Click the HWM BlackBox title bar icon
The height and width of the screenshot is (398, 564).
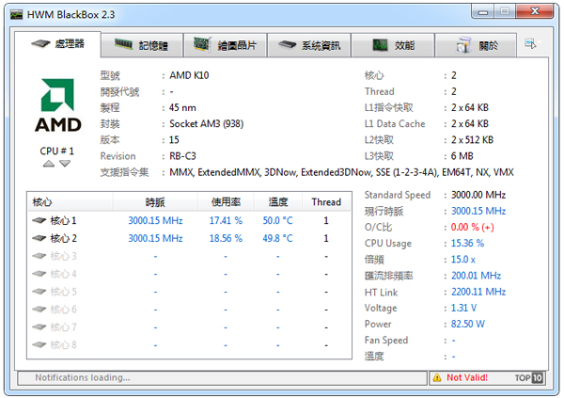(x=16, y=12)
